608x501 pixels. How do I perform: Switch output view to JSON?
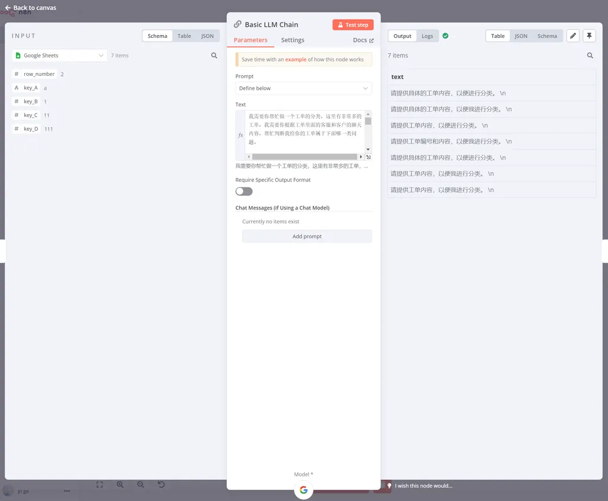[521, 36]
